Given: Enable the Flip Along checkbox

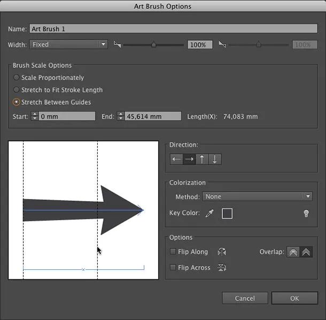Looking at the screenshot, I should pos(173,252).
